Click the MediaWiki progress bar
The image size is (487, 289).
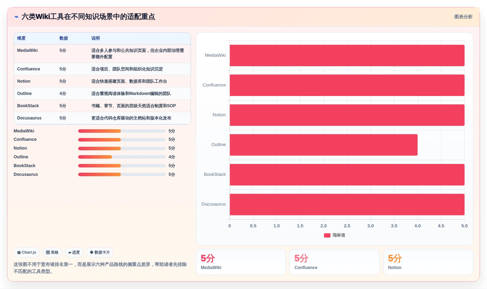click(122, 131)
